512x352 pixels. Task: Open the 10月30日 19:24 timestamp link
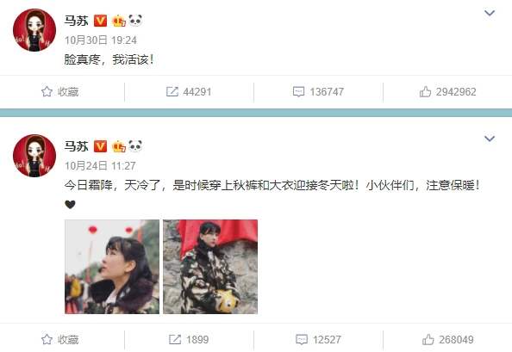click(101, 40)
